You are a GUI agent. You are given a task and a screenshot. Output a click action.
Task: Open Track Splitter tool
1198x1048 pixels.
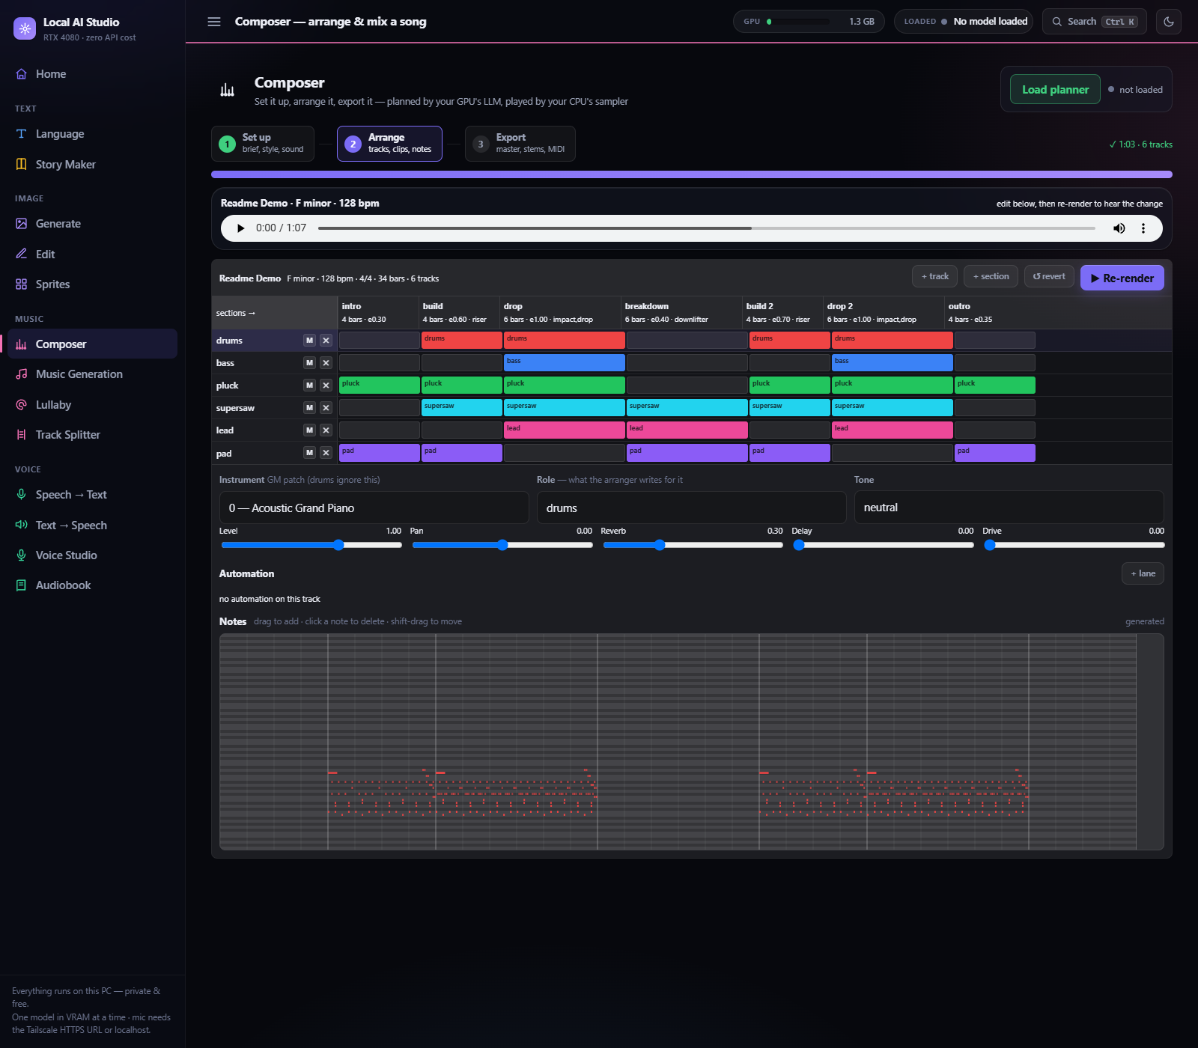click(x=92, y=435)
